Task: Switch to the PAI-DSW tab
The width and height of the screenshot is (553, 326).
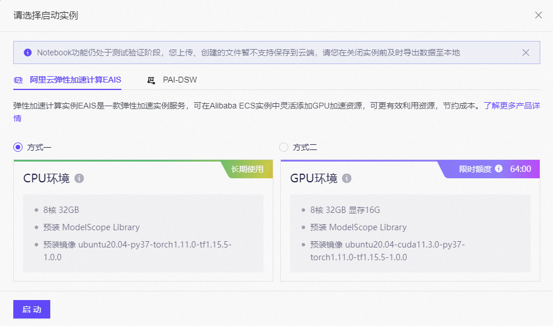Action: click(x=172, y=80)
